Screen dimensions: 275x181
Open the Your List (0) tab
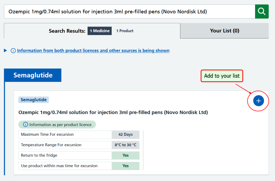tap(225, 31)
